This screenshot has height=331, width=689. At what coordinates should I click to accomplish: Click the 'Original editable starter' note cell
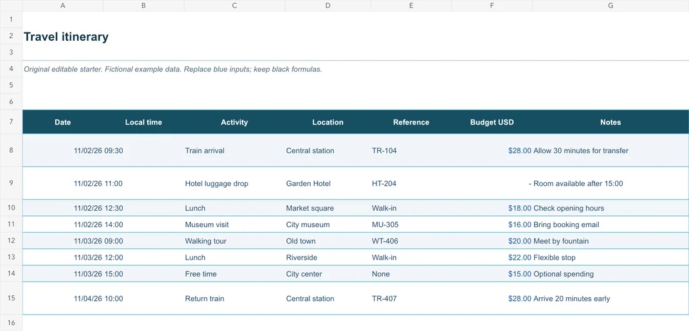pos(173,69)
